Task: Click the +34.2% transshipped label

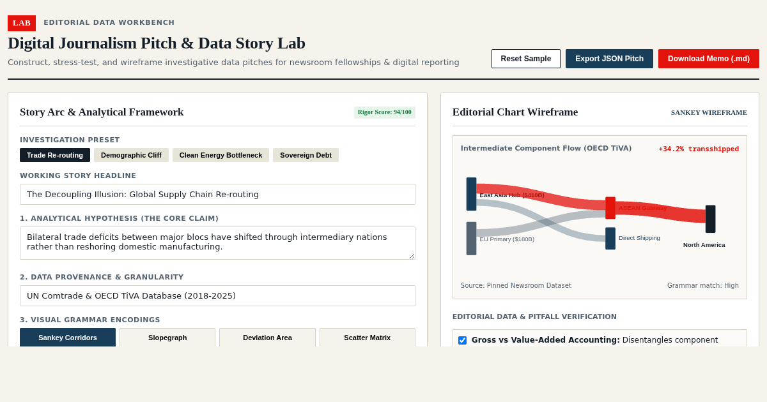Action: point(699,149)
